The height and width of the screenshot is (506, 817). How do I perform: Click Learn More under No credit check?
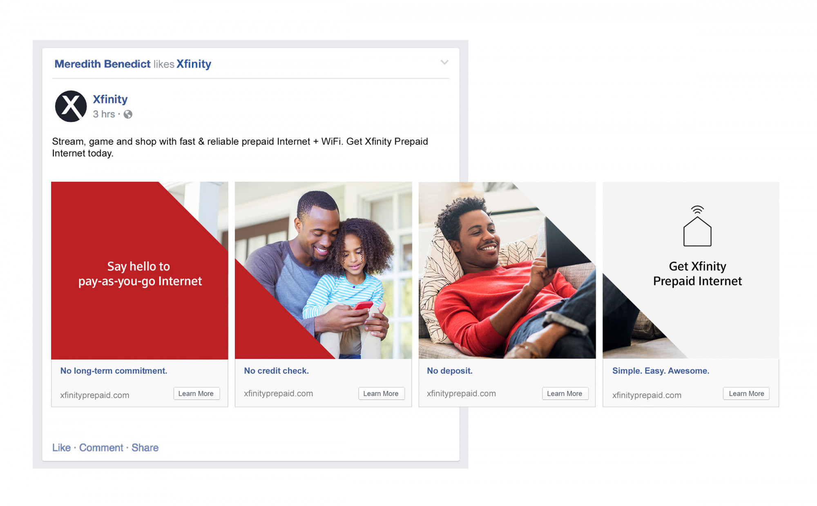(381, 393)
